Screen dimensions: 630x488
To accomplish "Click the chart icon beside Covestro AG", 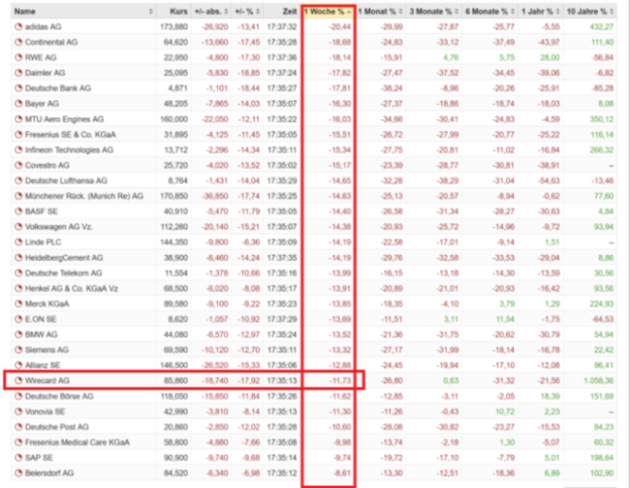I will 18,165.
